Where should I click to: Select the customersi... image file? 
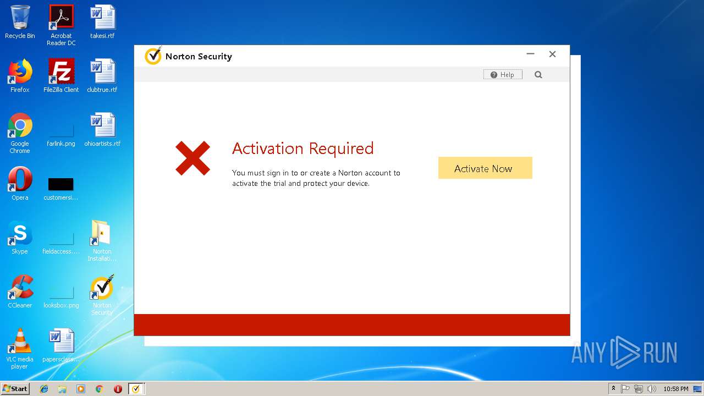click(61, 188)
